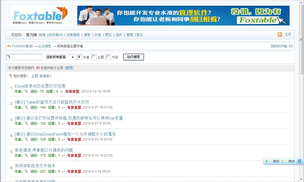Open the 展区 menu item
This screenshot has width=304, height=182.
[x=109, y=35]
